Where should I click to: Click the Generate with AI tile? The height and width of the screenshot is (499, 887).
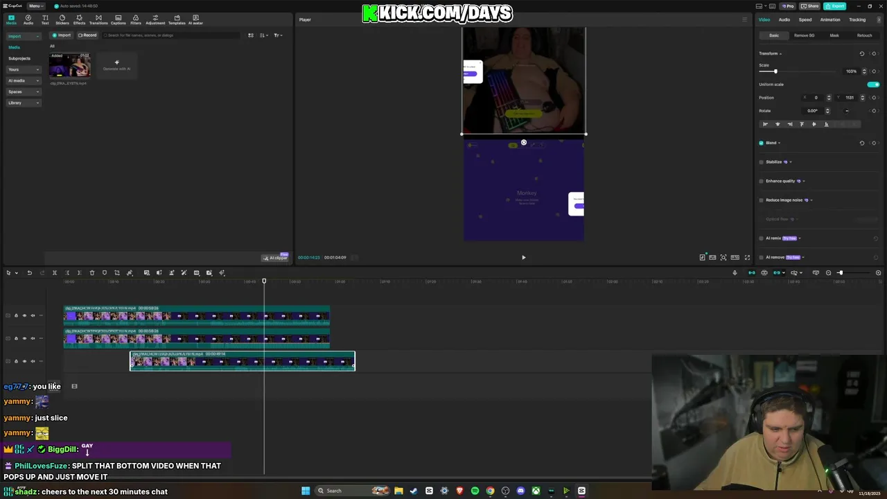click(x=116, y=65)
